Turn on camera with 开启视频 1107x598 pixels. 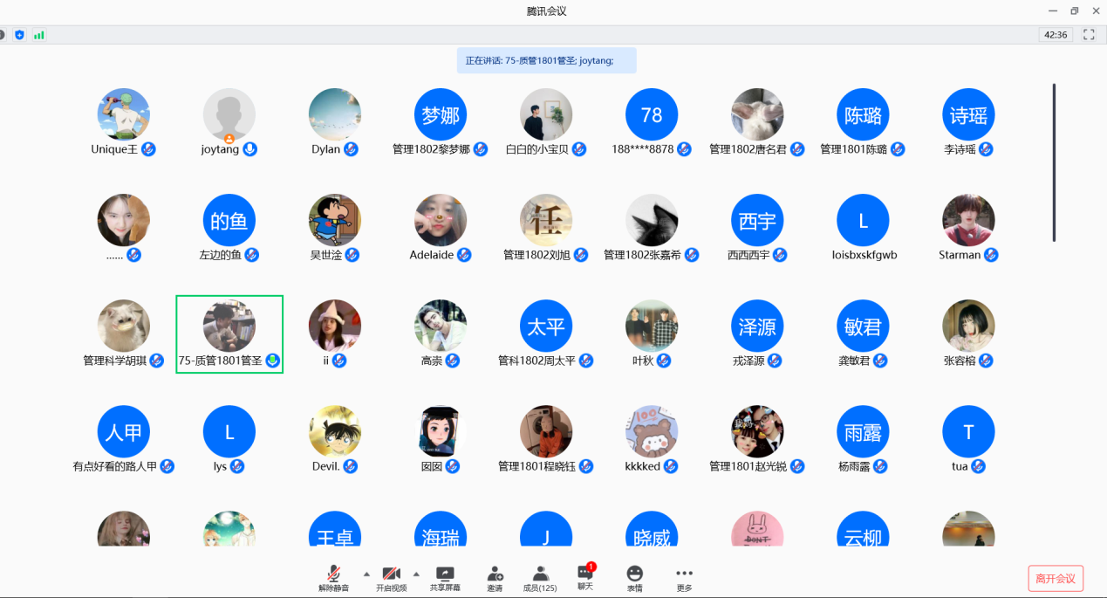[391, 578]
